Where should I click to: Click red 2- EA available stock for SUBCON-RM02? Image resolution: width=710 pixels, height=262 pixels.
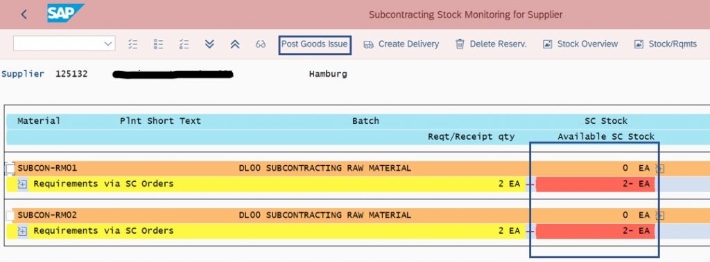(596, 231)
